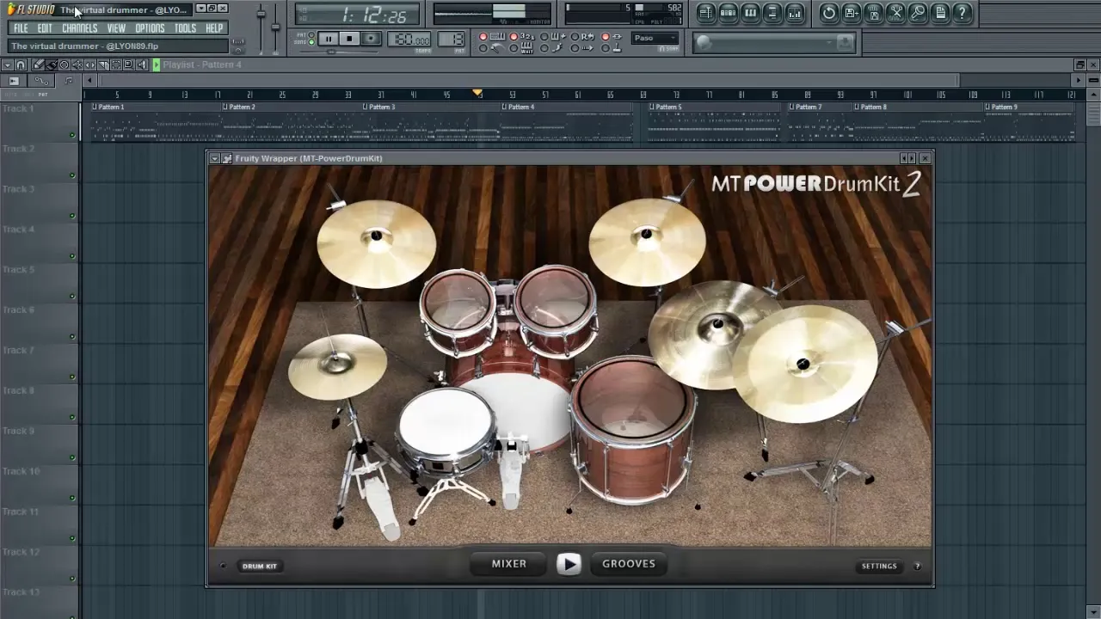Click the Pause transport button
This screenshot has width=1101, height=619.
[x=328, y=39]
